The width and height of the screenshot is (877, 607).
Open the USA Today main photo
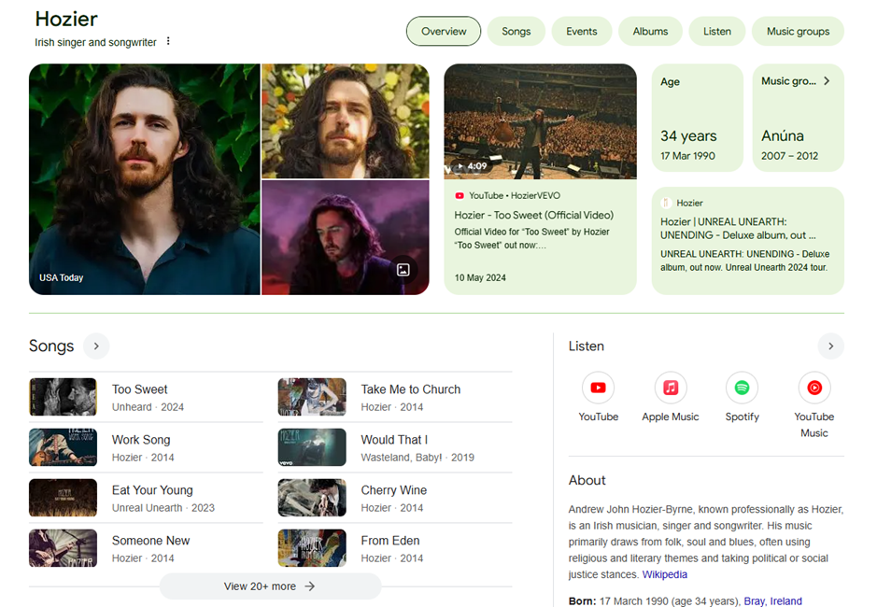tap(145, 179)
